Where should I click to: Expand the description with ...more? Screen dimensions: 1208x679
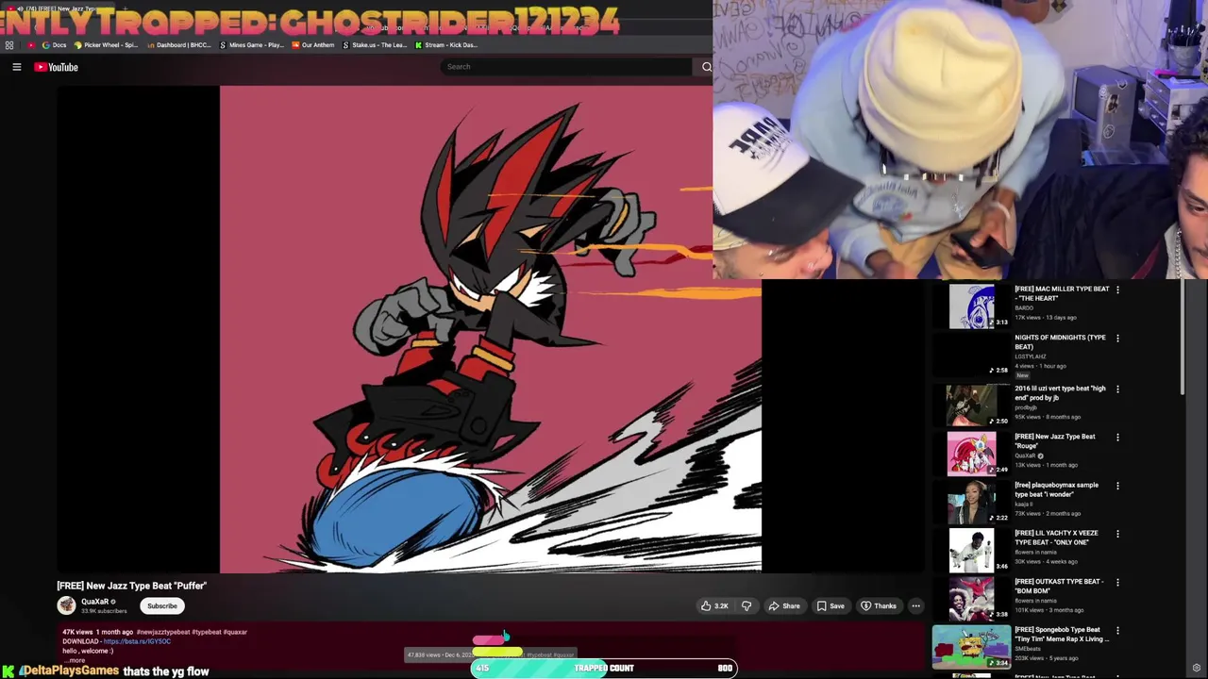[75, 660]
